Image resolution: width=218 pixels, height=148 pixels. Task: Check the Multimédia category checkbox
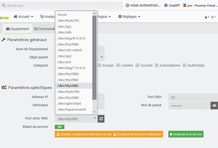point(185,65)
